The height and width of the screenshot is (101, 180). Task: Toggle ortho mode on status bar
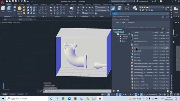(x=120, y=95)
